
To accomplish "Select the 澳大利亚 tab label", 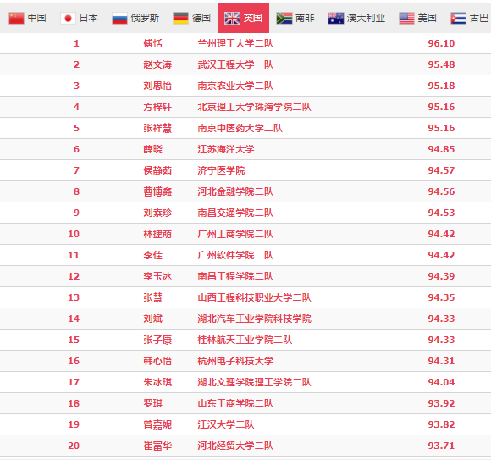I will coord(366,18).
